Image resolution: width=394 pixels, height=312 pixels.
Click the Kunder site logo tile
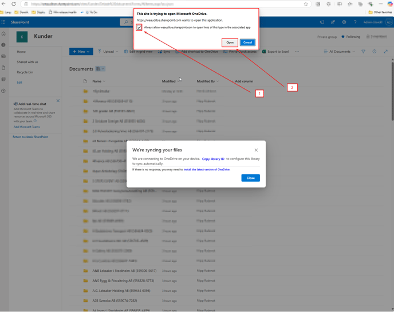coord(22,37)
